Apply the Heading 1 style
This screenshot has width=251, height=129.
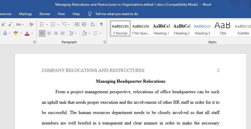coord(161,28)
